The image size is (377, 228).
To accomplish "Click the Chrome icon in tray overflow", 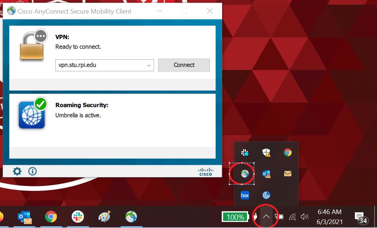I will [287, 153].
